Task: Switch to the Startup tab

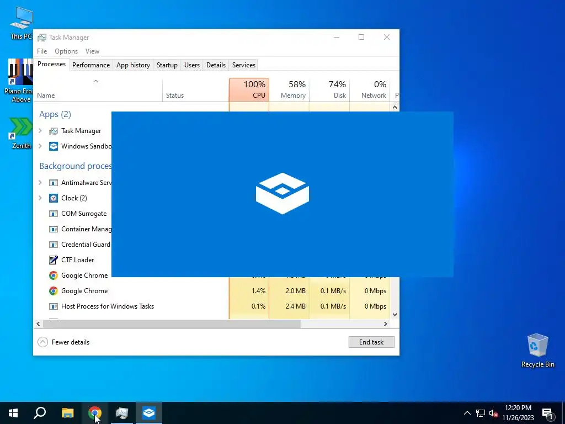Action: [167, 65]
